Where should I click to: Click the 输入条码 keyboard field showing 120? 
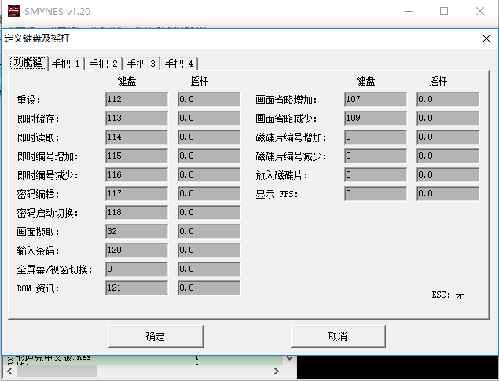coord(137,250)
